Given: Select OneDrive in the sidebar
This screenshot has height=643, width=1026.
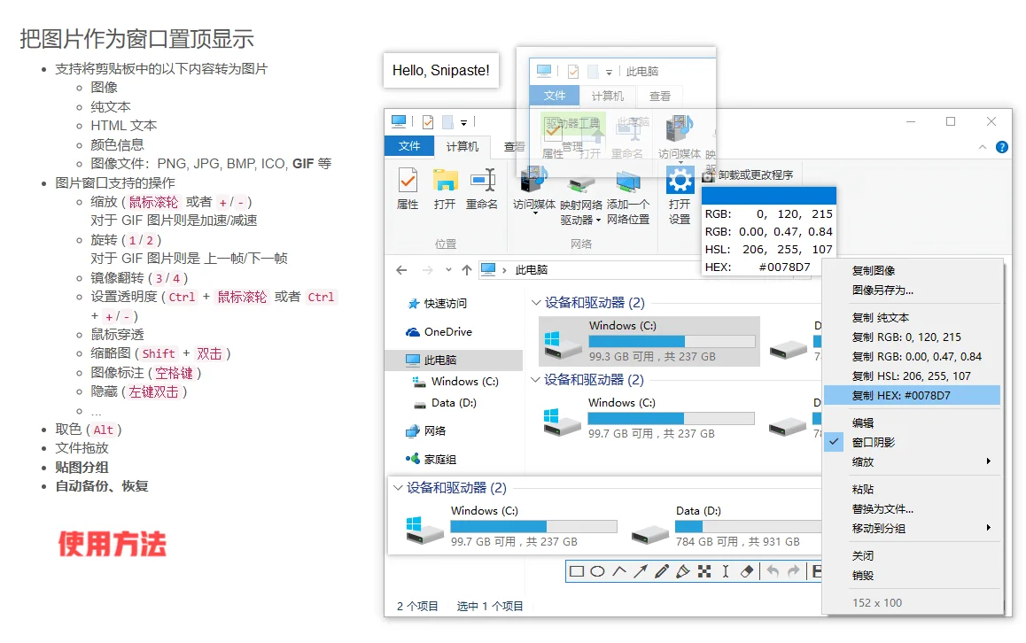Looking at the screenshot, I should (x=447, y=332).
